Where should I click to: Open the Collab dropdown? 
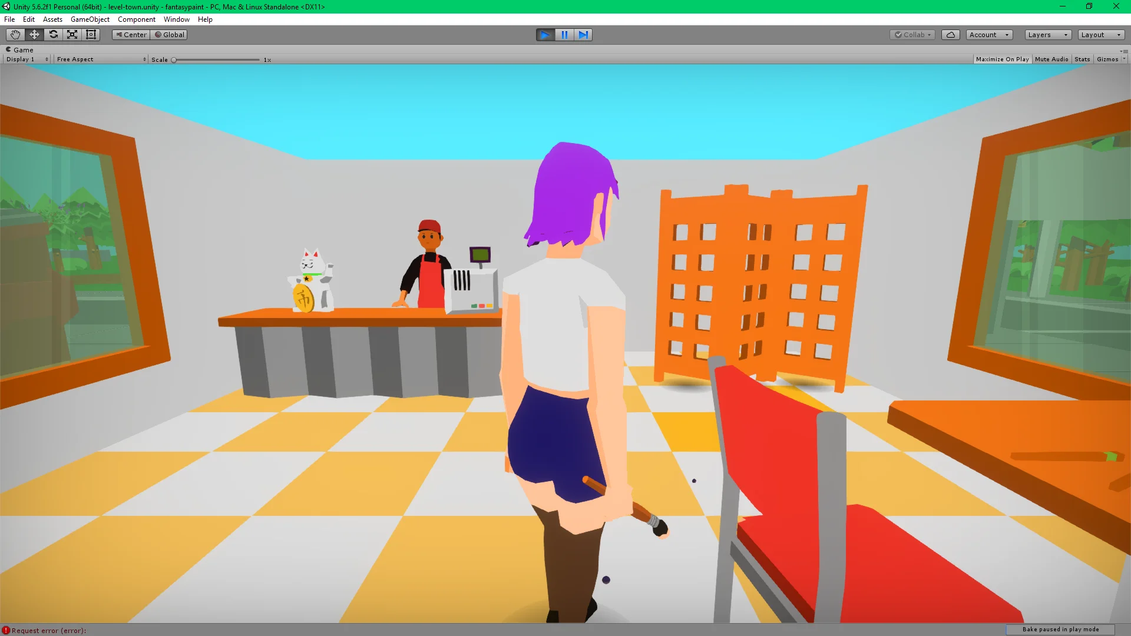click(912, 35)
